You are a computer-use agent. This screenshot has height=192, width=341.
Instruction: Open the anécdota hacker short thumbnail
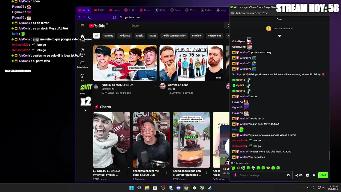151,140
